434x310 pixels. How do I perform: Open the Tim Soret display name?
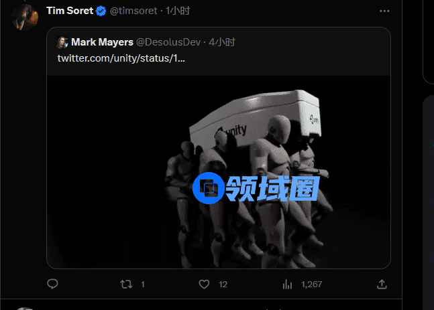pyautogui.click(x=70, y=11)
